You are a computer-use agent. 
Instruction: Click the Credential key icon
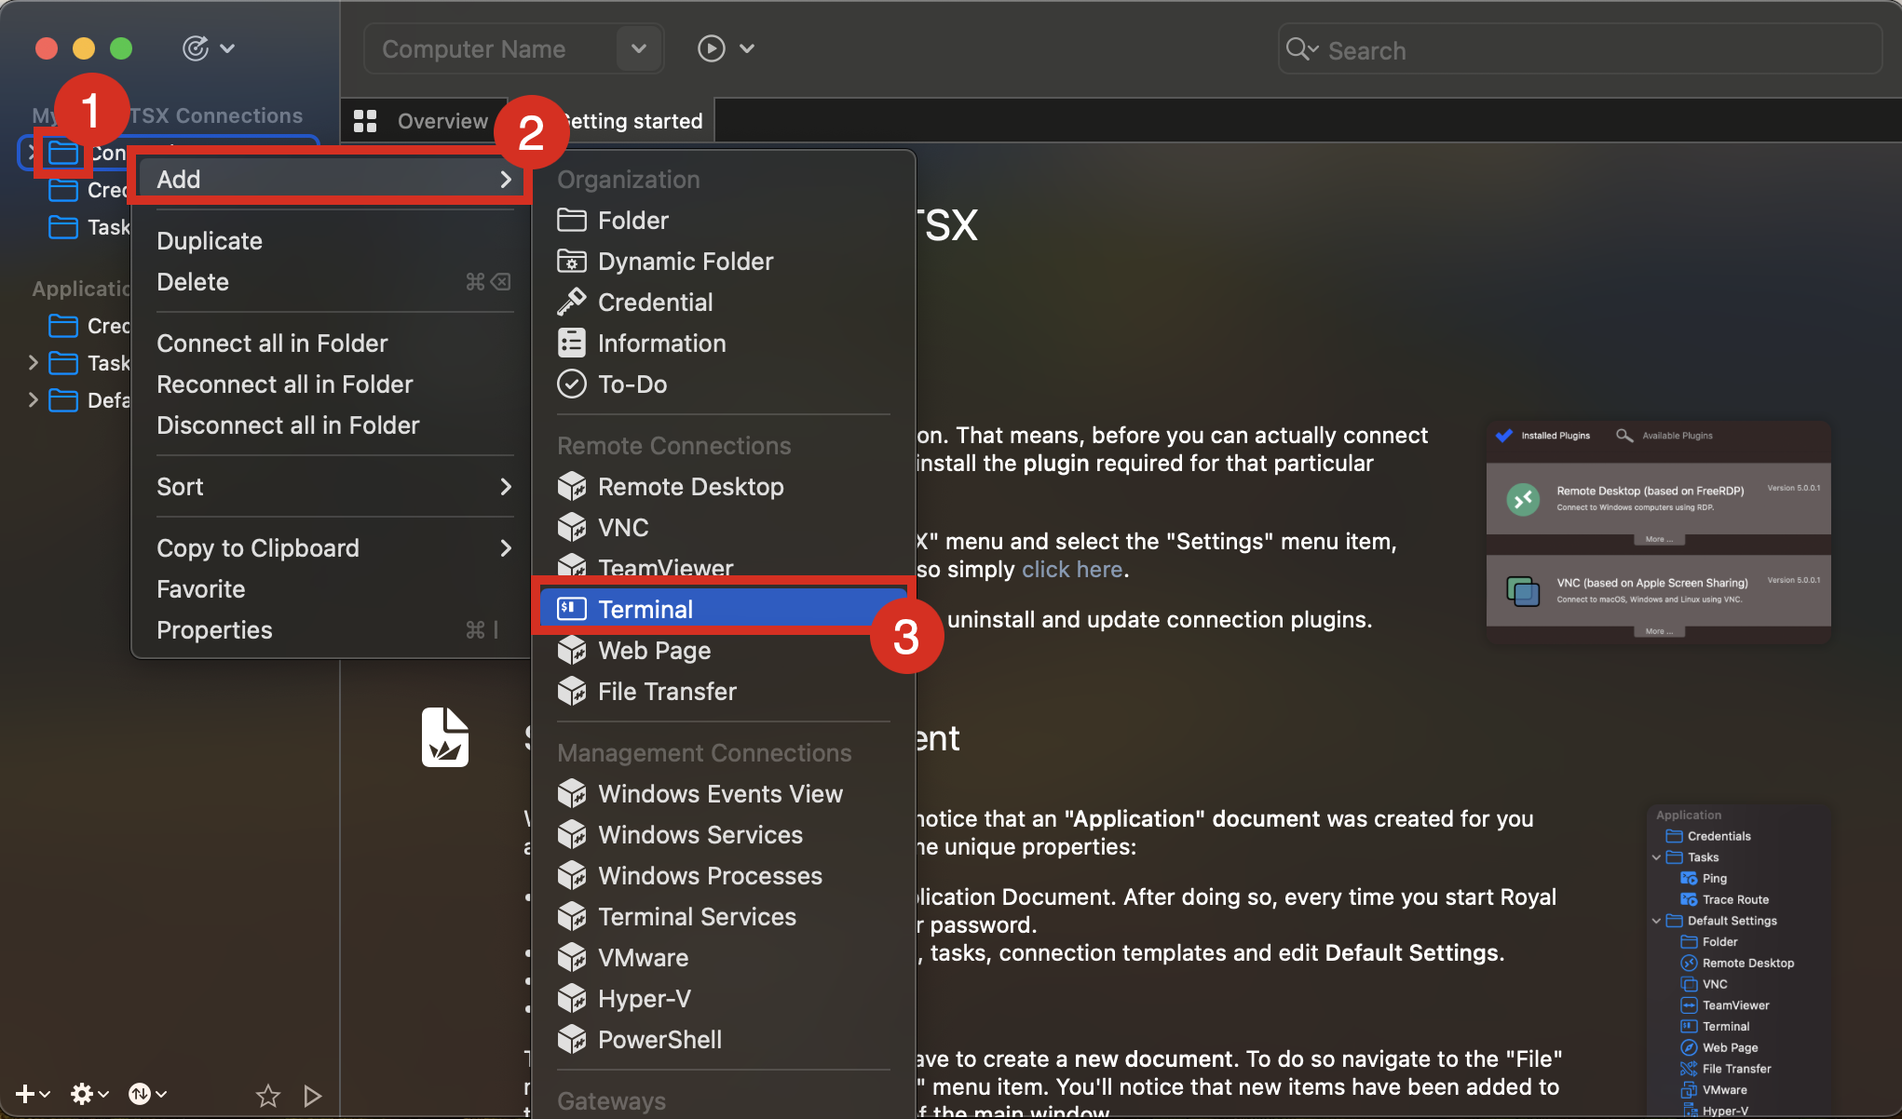pyautogui.click(x=571, y=302)
